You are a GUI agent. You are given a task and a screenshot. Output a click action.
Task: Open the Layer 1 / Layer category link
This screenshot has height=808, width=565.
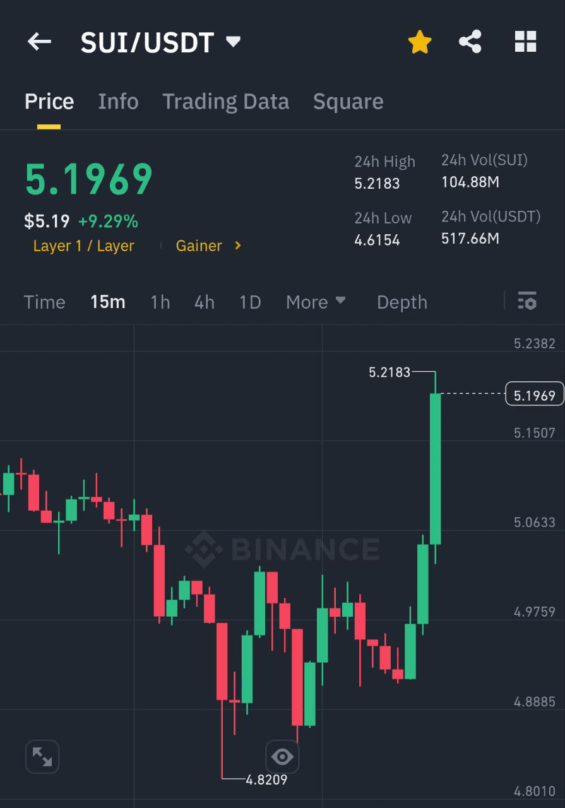tap(83, 246)
